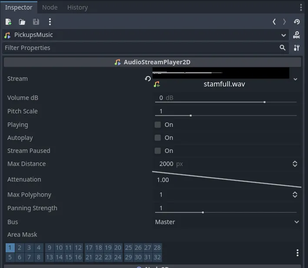Switch to the Node tab
308x268 pixels.
(50, 7)
